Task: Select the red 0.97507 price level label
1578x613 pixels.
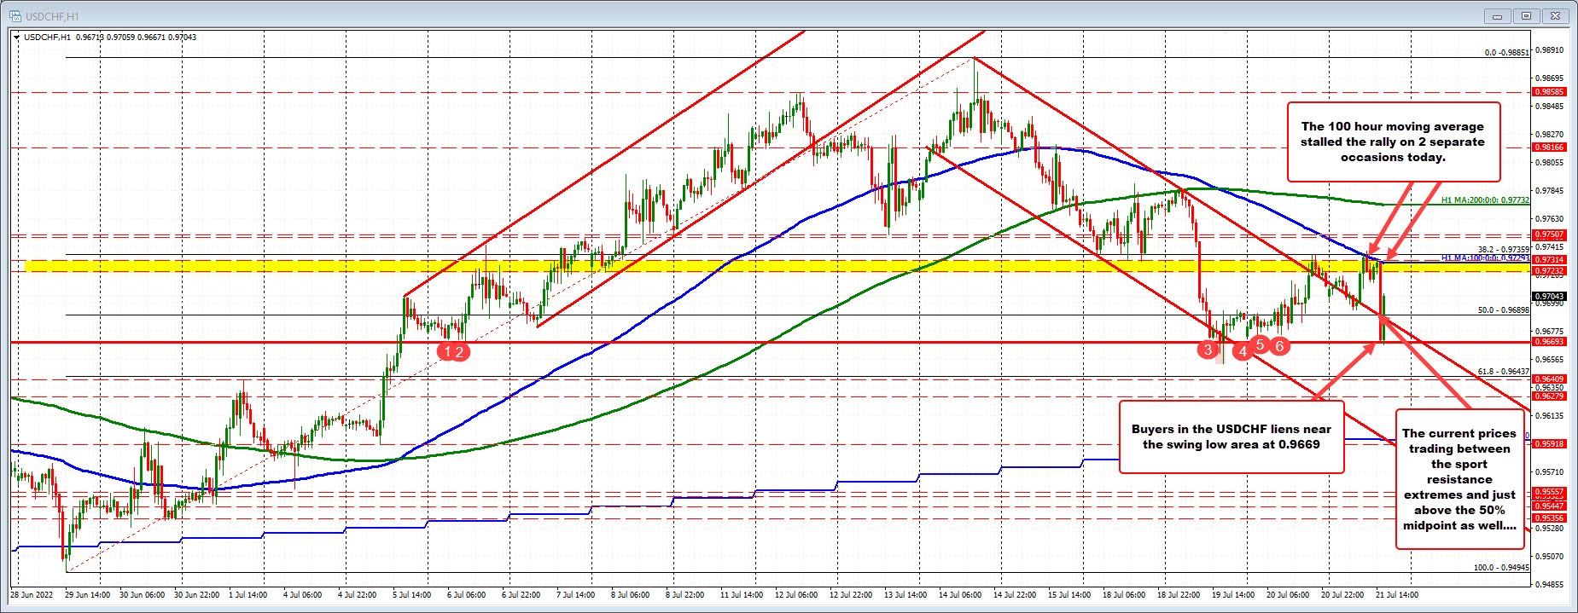Action: 1549,234
